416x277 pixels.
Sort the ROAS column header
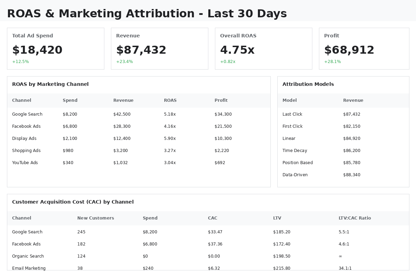[170, 100]
